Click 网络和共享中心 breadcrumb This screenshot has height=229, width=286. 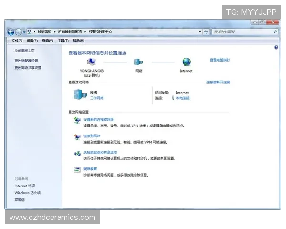tap(100, 31)
